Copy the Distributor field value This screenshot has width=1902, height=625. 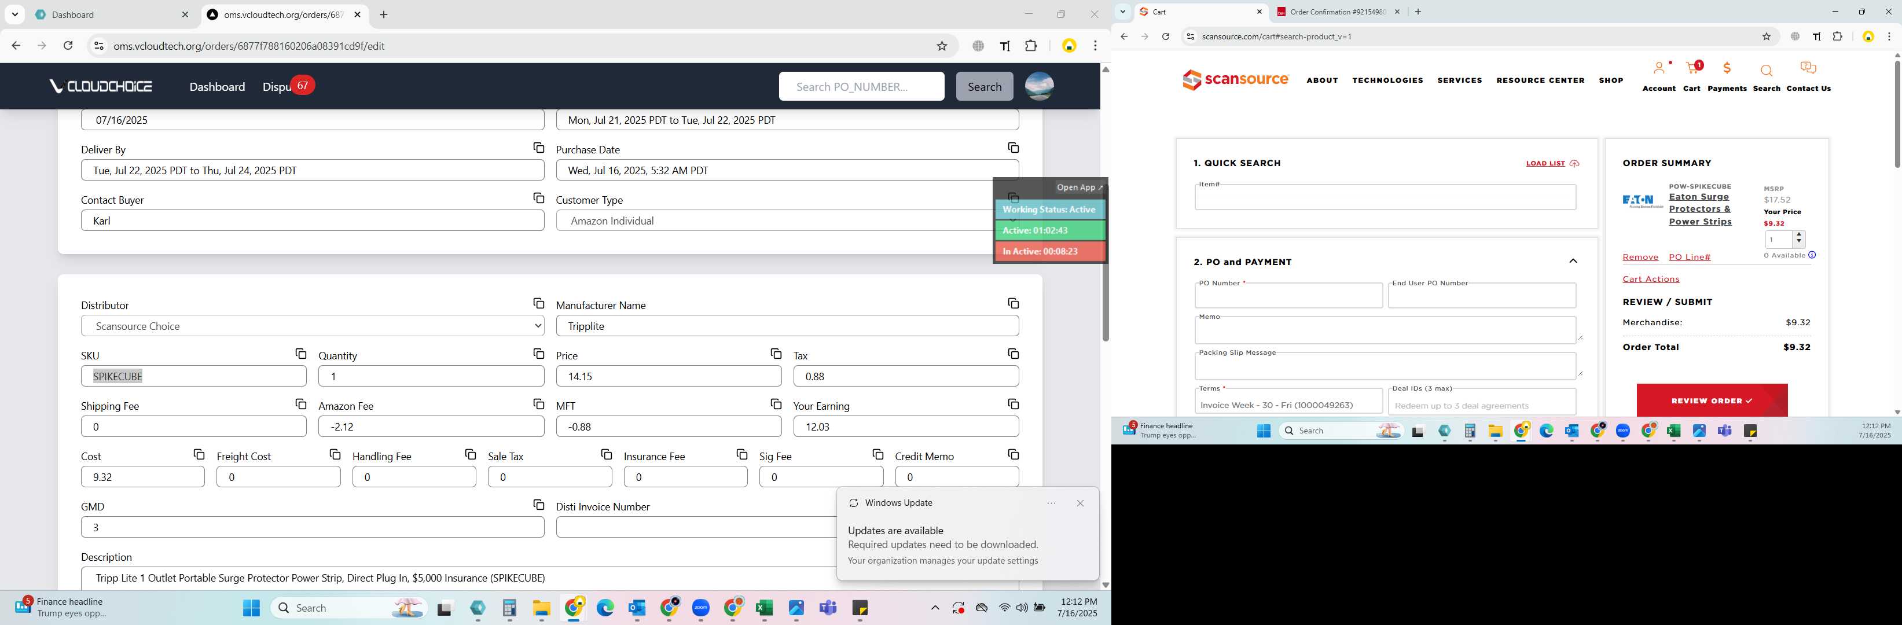coord(538,304)
